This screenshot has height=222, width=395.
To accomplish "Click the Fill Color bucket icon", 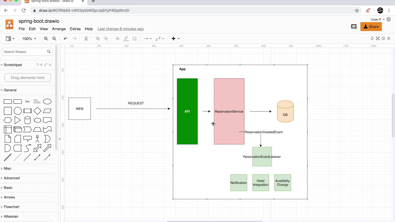I will pos(118,39).
